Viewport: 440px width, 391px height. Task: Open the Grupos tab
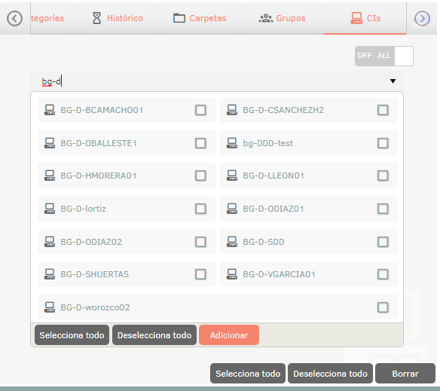tap(282, 18)
